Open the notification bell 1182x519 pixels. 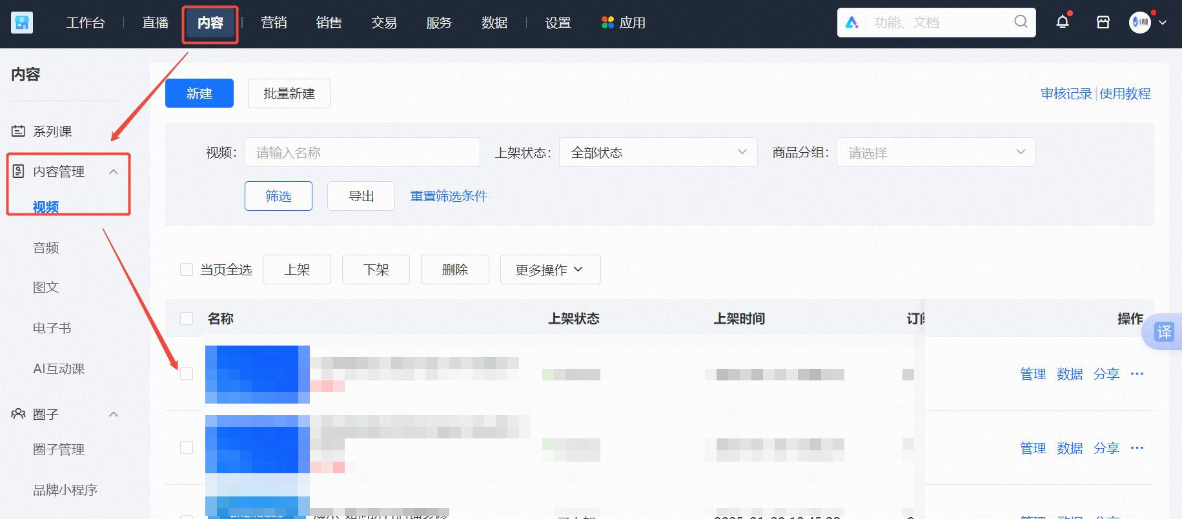pyautogui.click(x=1063, y=22)
